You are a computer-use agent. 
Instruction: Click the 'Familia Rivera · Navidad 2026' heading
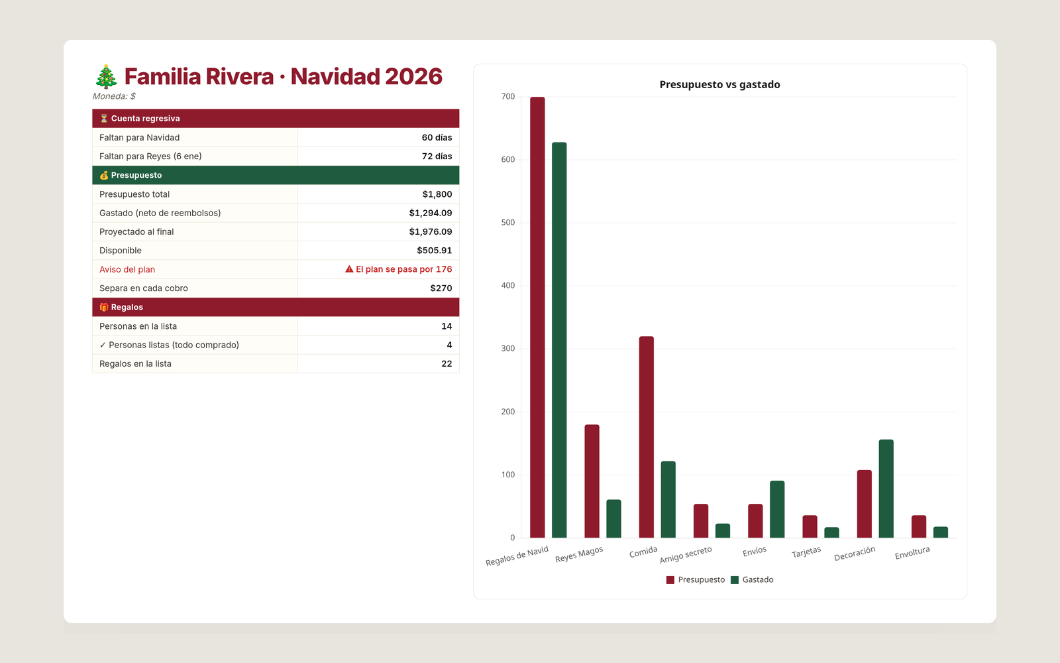[284, 77]
